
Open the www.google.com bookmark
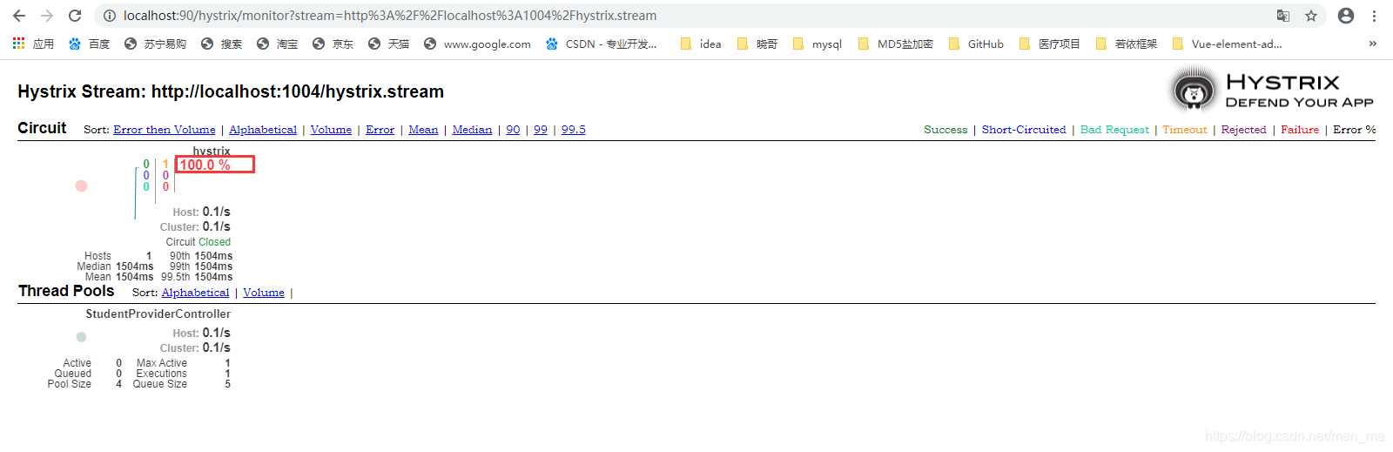[x=477, y=44]
